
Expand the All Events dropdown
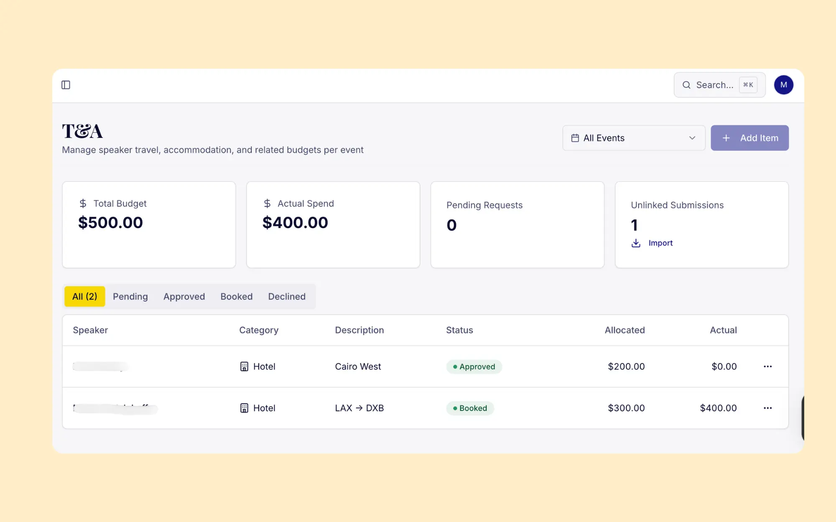click(x=634, y=138)
